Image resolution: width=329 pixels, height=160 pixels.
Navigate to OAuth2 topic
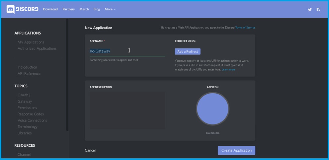pos(24,95)
